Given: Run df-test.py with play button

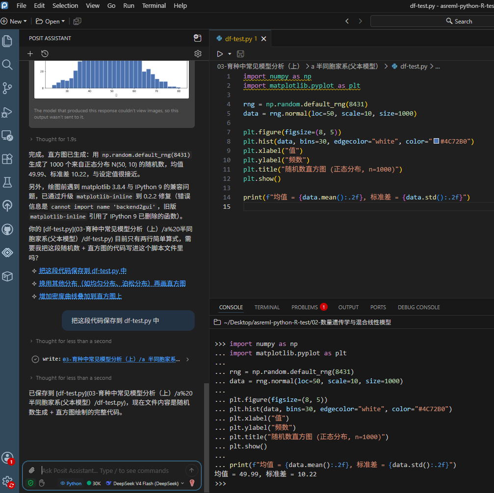Looking at the screenshot, I should (x=220, y=54).
